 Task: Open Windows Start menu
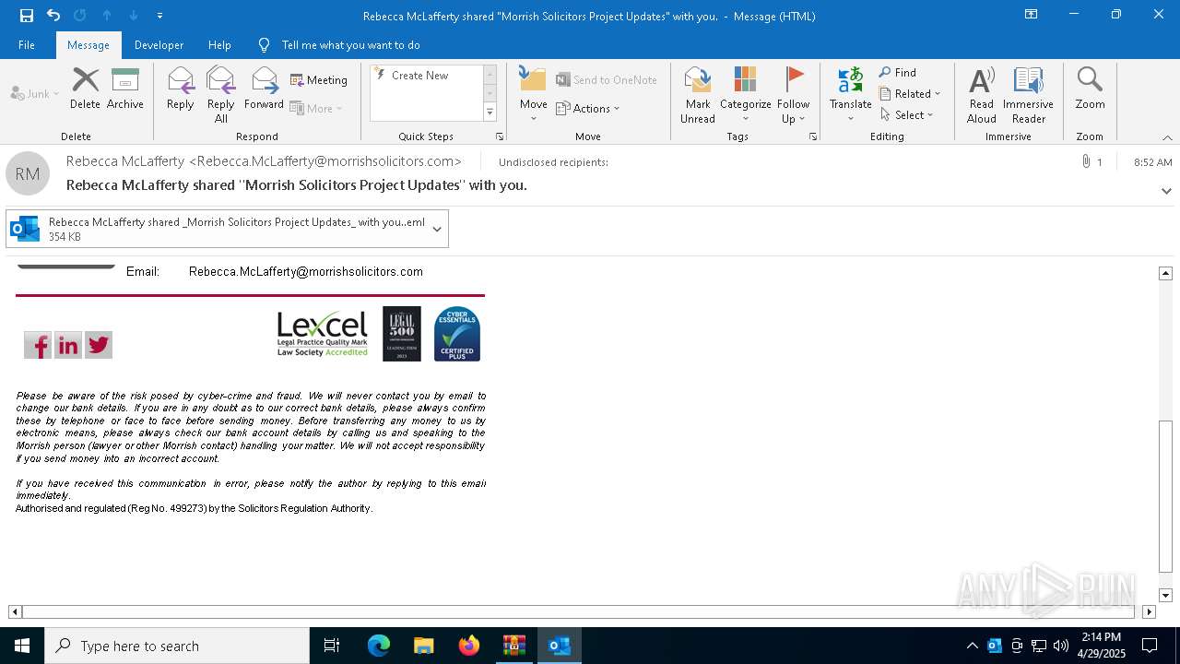(x=22, y=646)
